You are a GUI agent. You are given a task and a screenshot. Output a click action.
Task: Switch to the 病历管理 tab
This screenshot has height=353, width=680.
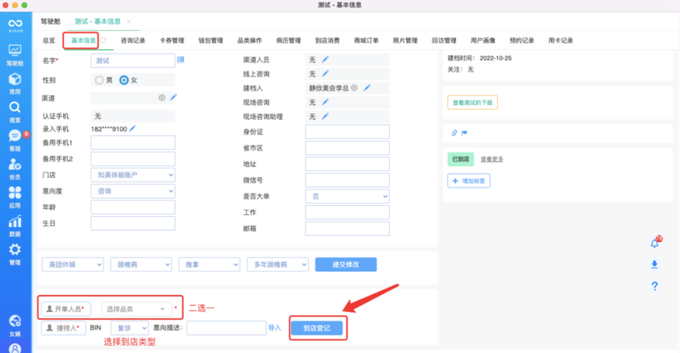pyautogui.click(x=288, y=40)
